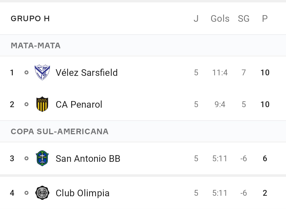This screenshot has width=286, height=209.
Task: Open Club Olimpia team name
Action: click(82, 193)
